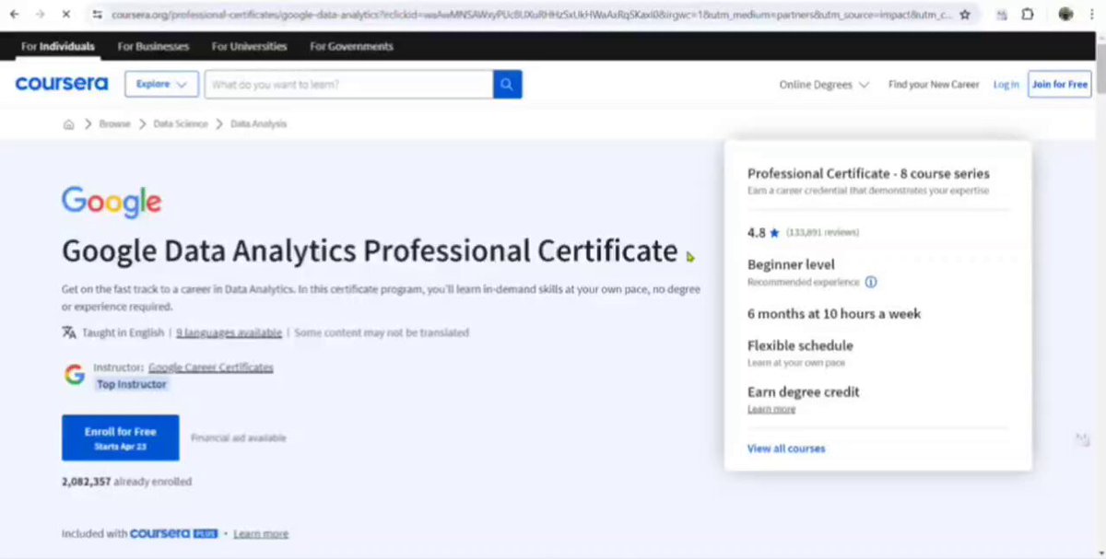This screenshot has height=559, width=1106.
Task: Click the Coursera Plus logo
Action: click(174, 533)
